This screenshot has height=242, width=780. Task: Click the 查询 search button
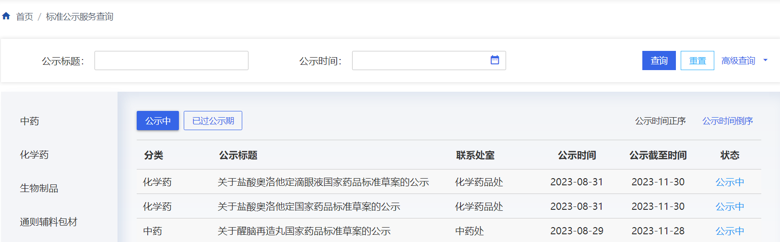tap(659, 60)
